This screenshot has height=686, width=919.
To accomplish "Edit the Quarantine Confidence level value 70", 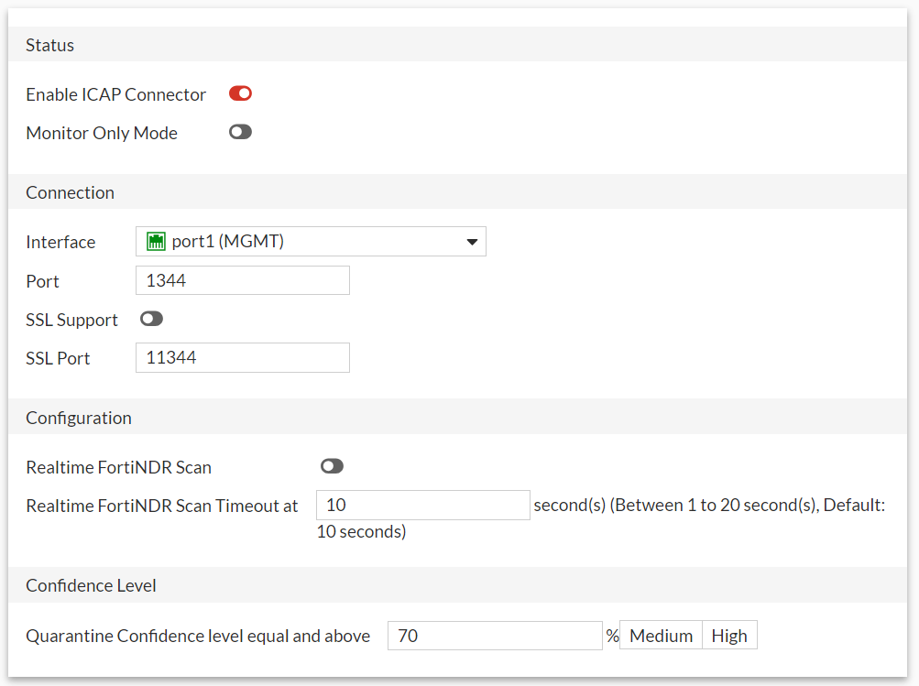I will tap(495, 635).
